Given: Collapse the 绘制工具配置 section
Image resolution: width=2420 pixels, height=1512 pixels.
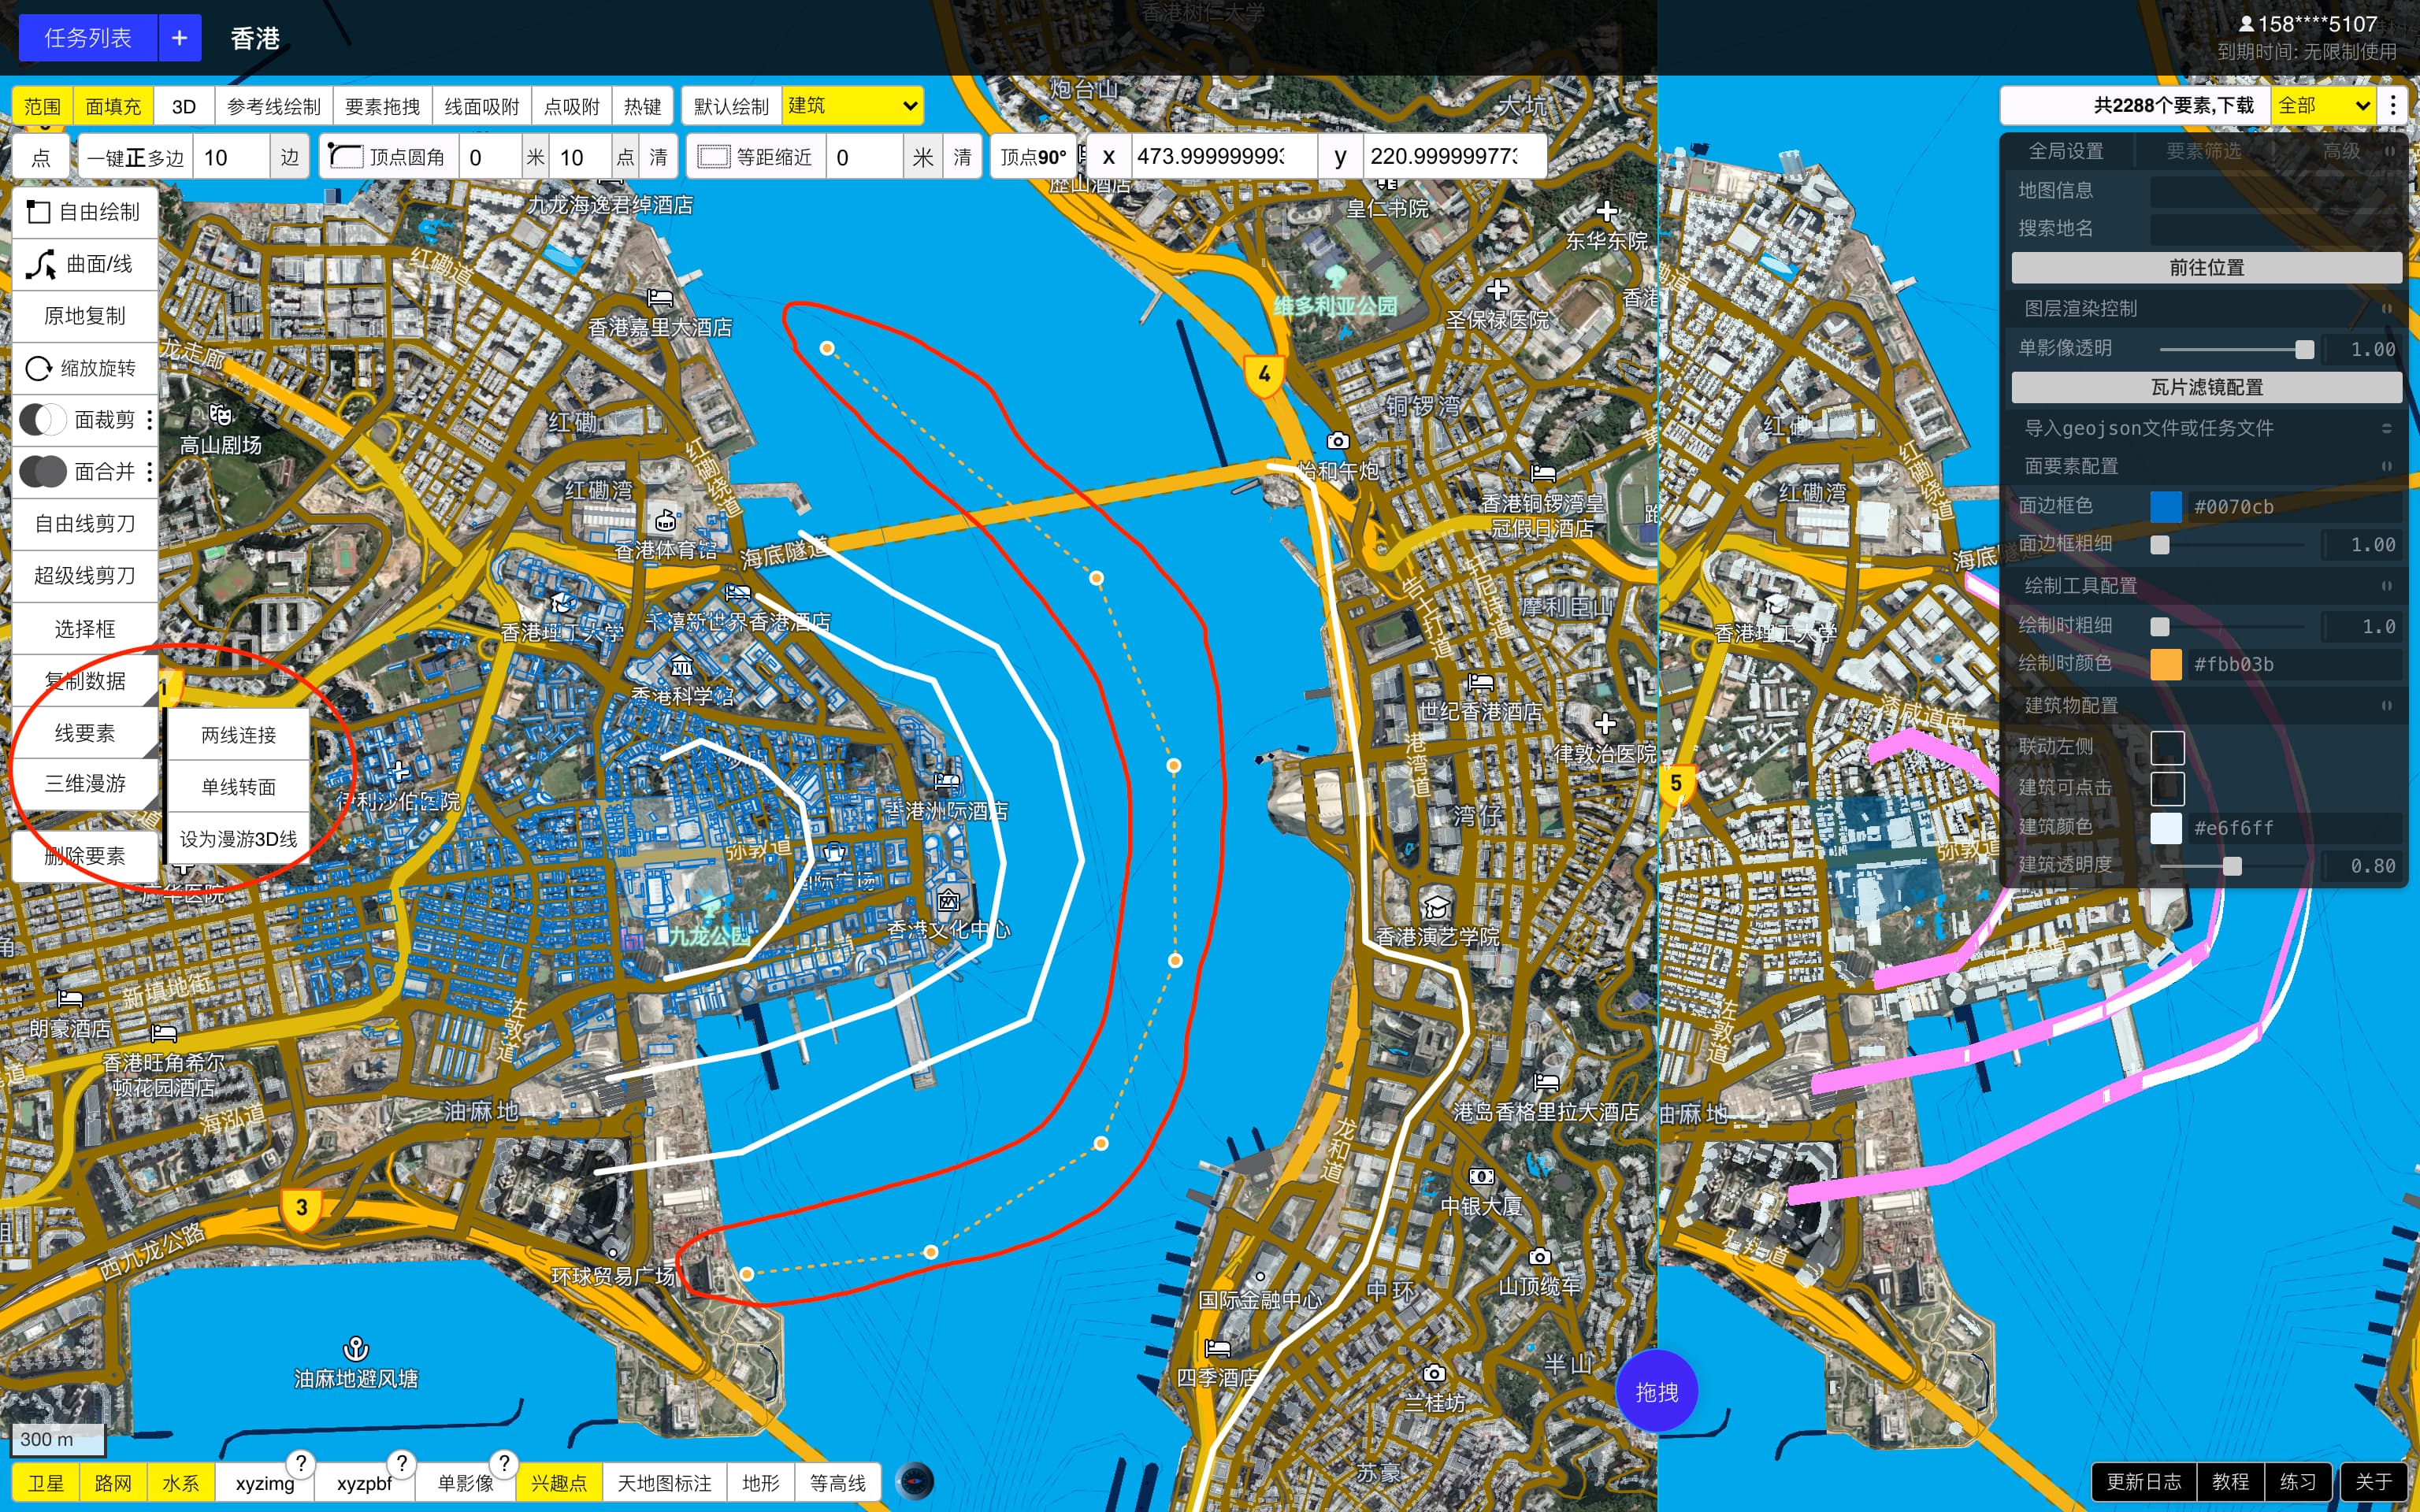Looking at the screenshot, I should pos(2387,585).
